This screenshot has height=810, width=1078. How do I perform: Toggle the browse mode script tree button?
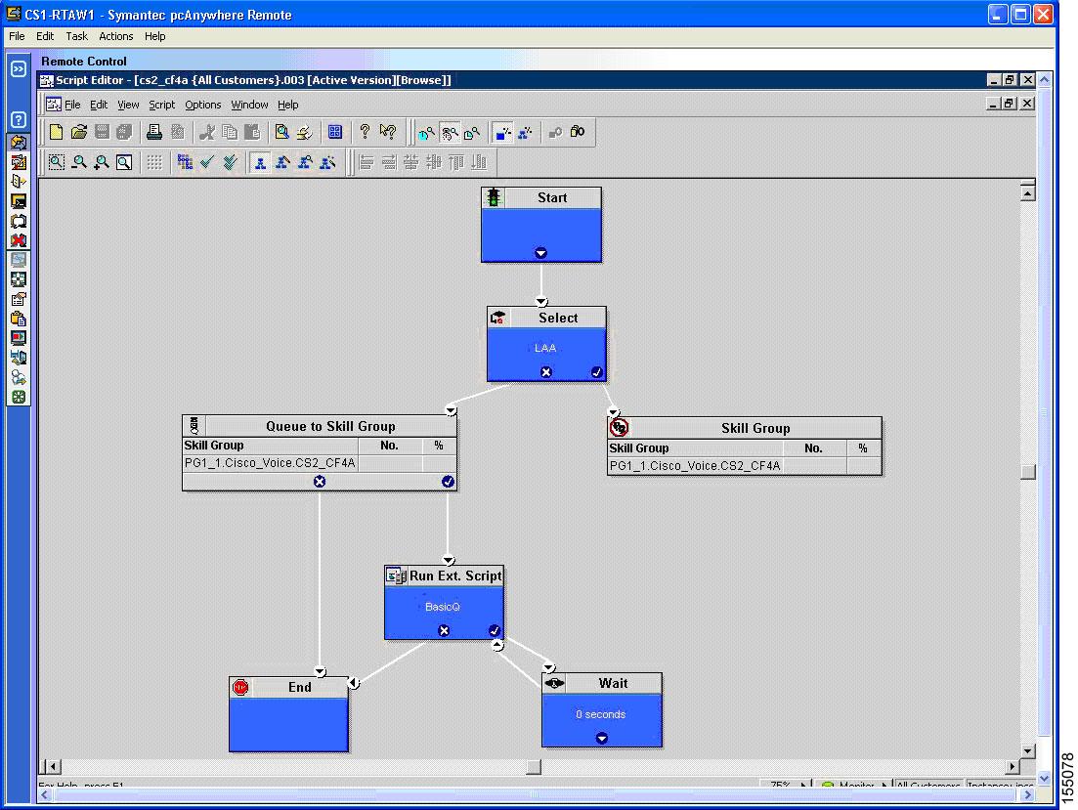coord(260,162)
